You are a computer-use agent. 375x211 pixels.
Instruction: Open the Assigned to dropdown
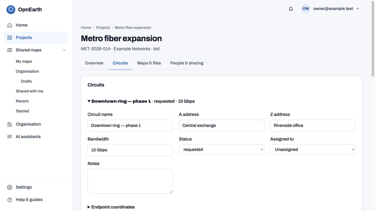click(x=313, y=149)
